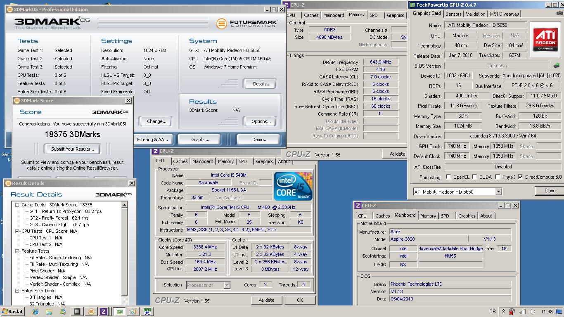Viewport: 564px width, 317px height.
Task: Switch to CPU-Z purple Z taskbar button
Action: click(104, 312)
